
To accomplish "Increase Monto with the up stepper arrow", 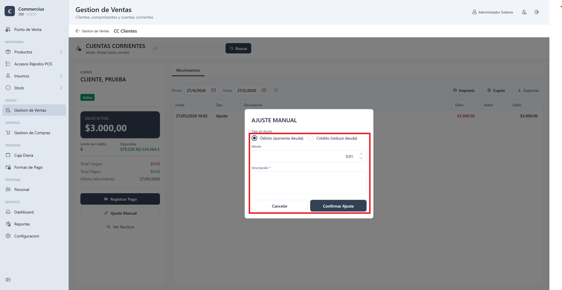I will [361, 154].
